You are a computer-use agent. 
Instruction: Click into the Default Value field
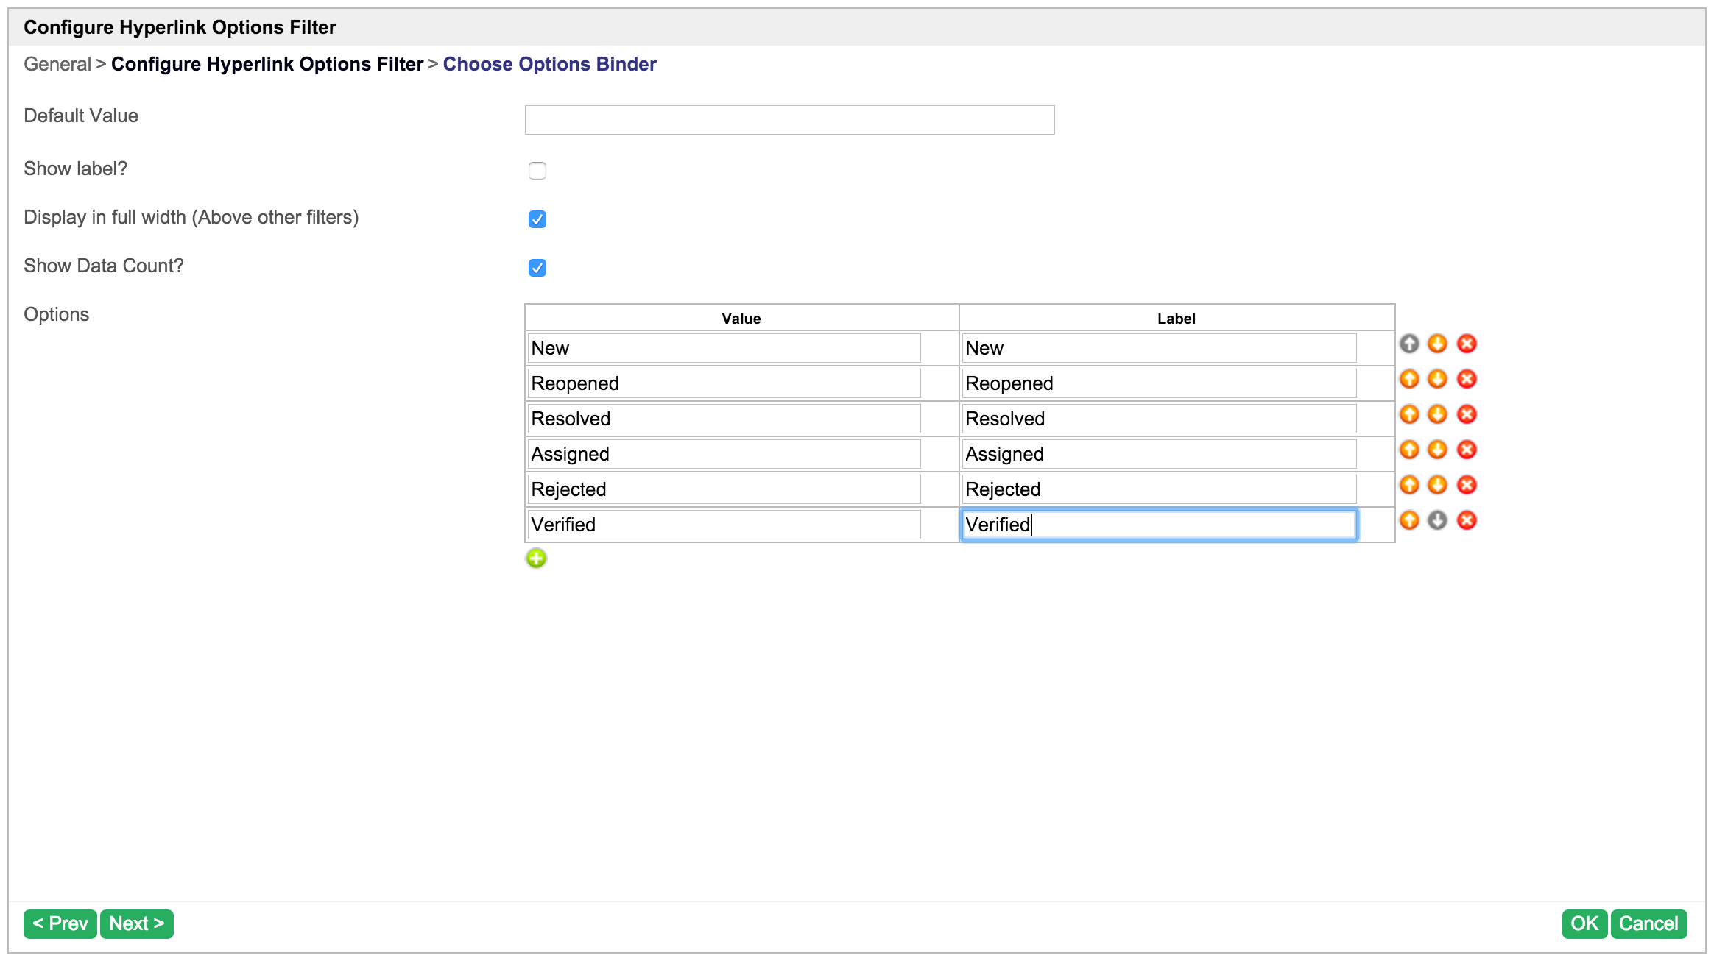coord(789,120)
